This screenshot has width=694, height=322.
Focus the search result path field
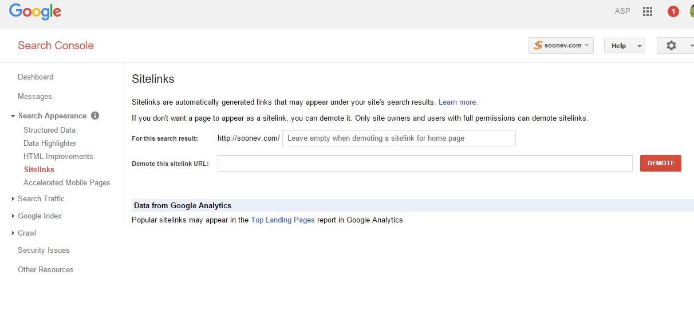pyautogui.click(x=399, y=138)
